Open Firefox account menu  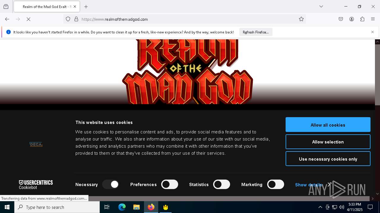(351, 19)
